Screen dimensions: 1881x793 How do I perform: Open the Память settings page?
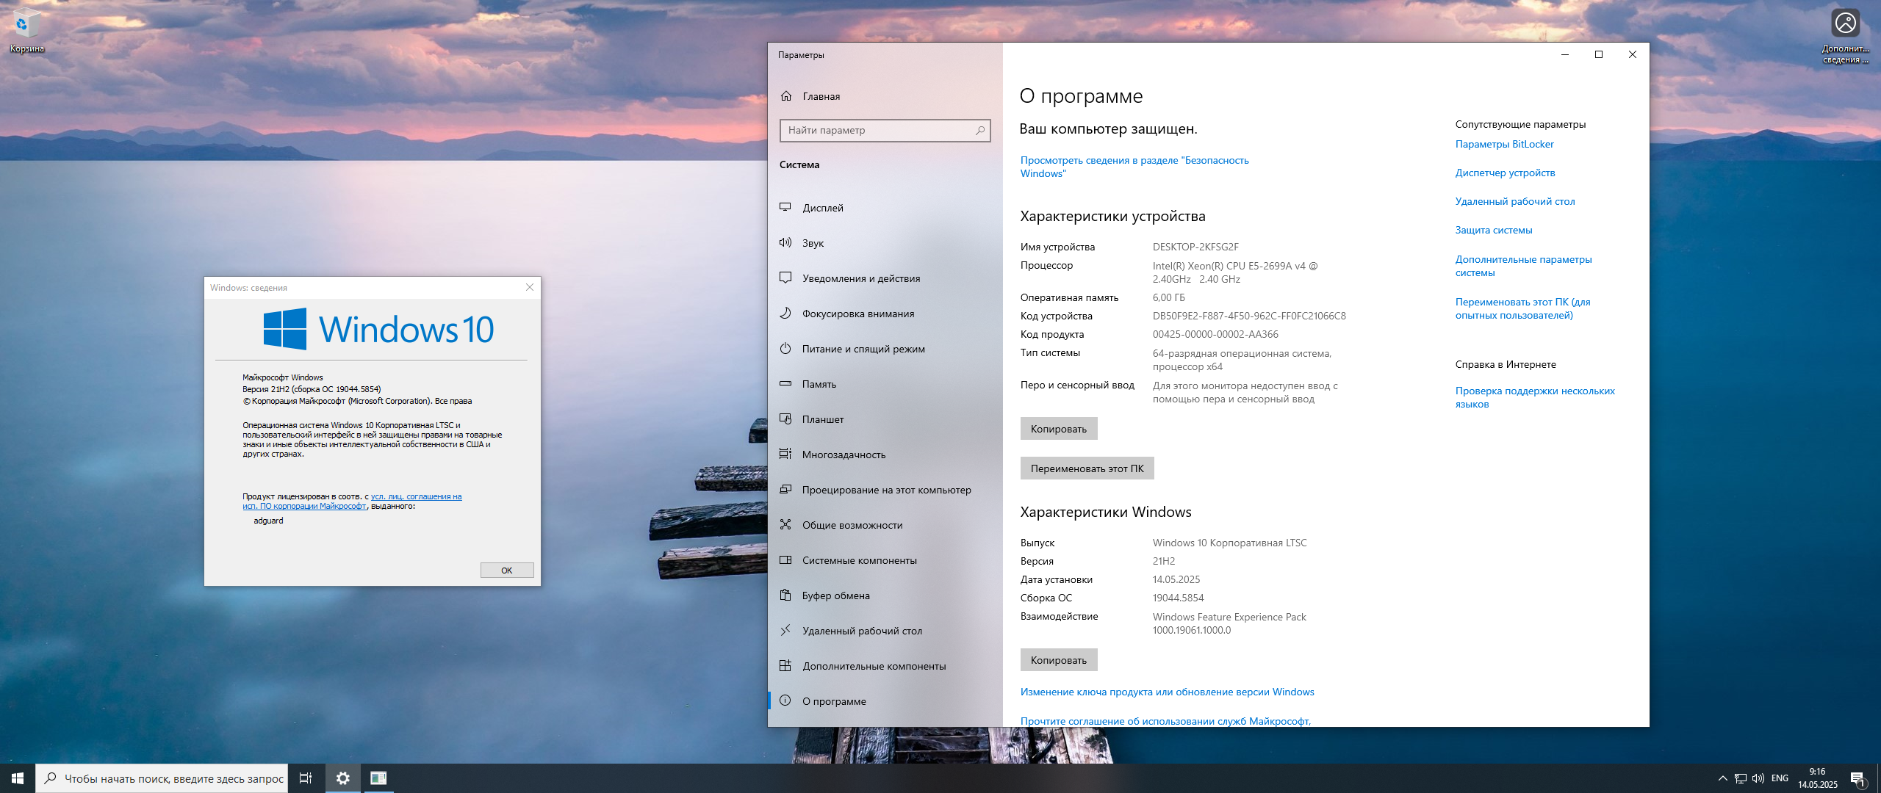[885, 384]
